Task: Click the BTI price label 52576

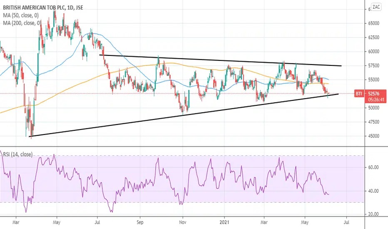Action: [x=373, y=94]
